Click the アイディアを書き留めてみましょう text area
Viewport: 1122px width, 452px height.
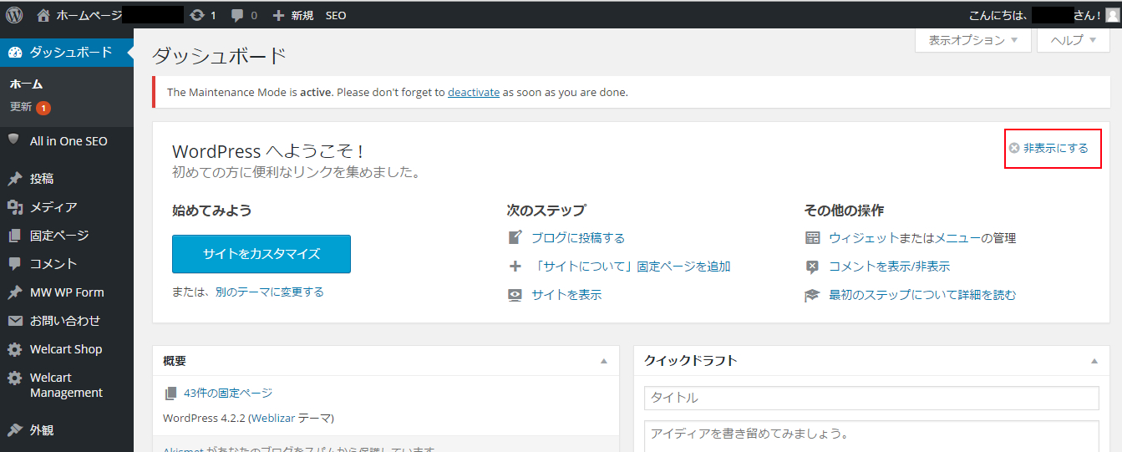click(871, 436)
